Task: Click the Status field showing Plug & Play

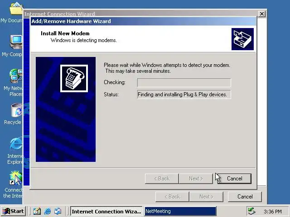Action: click(x=184, y=94)
